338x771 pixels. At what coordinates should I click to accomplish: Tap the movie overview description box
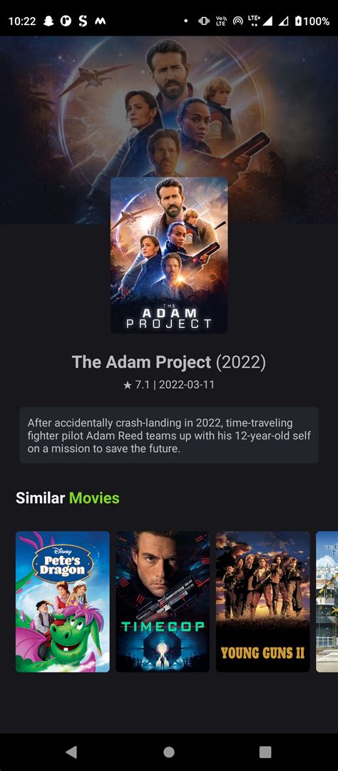point(169,435)
